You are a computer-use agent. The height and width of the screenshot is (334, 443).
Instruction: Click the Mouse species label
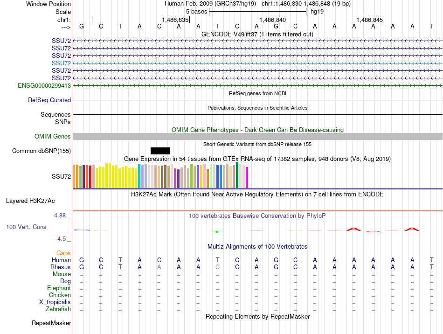(x=62, y=274)
